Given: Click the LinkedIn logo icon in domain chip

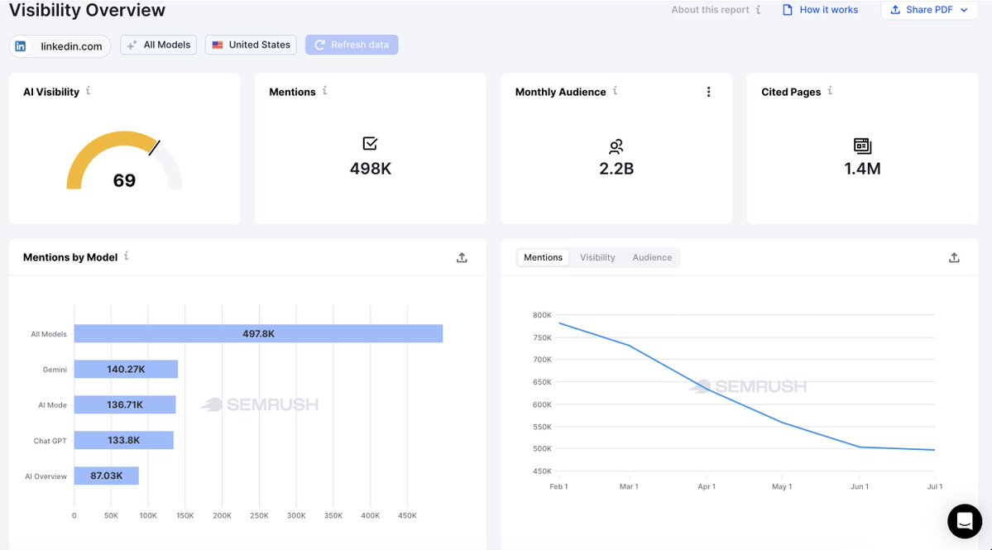Looking at the screenshot, I should 21,46.
